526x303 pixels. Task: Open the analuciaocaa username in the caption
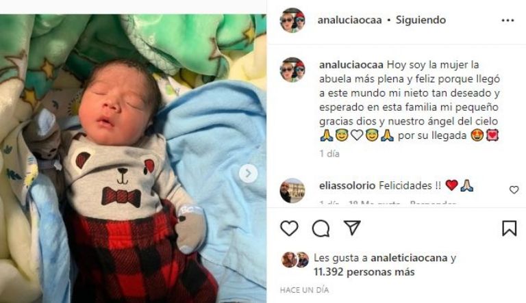tap(351, 65)
